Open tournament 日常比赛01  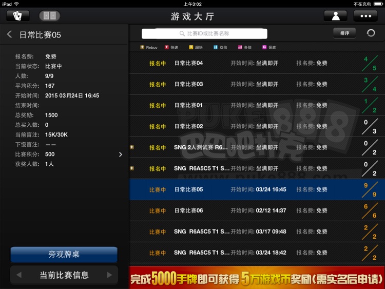(x=257, y=105)
